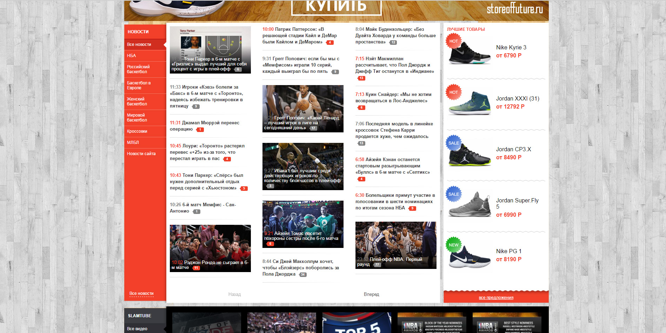Open Block of the Year Nominees video
This screenshot has height=333, width=666.
(x=432, y=322)
